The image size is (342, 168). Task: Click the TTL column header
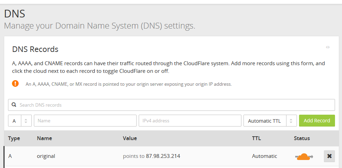256,138
